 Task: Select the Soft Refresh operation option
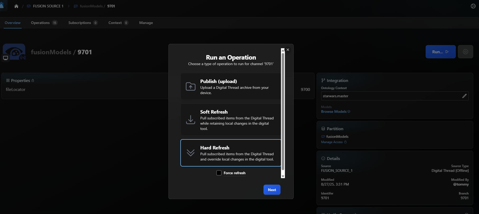click(x=231, y=120)
